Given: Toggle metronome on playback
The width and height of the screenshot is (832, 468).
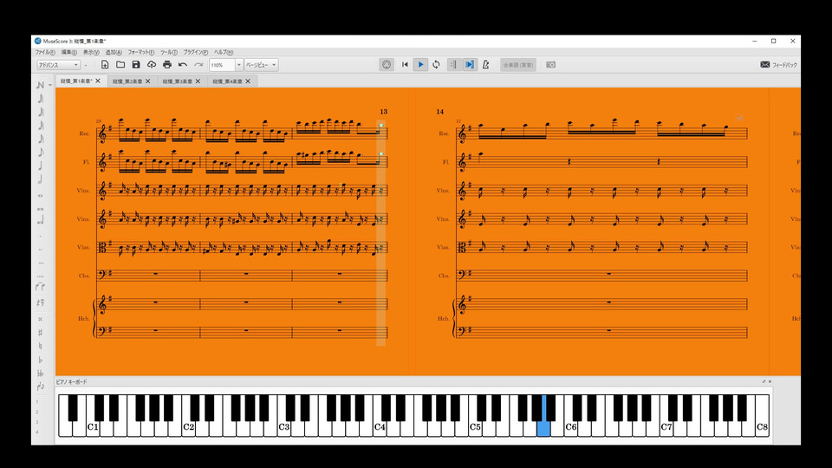Looking at the screenshot, I should [485, 65].
